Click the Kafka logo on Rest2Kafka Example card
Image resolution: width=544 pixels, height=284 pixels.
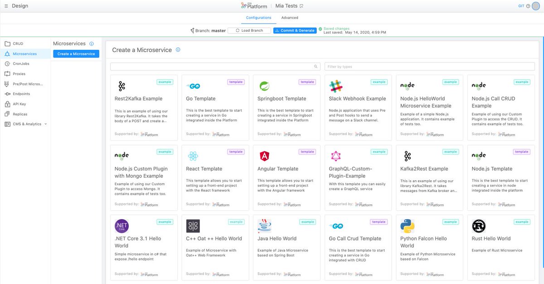pyautogui.click(x=121, y=86)
